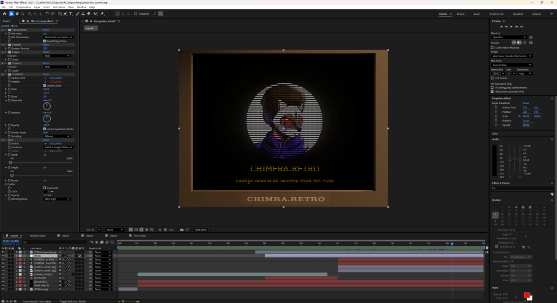Open the Blur Dimensions dropdown
The image size is (557, 303).
(58, 37)
